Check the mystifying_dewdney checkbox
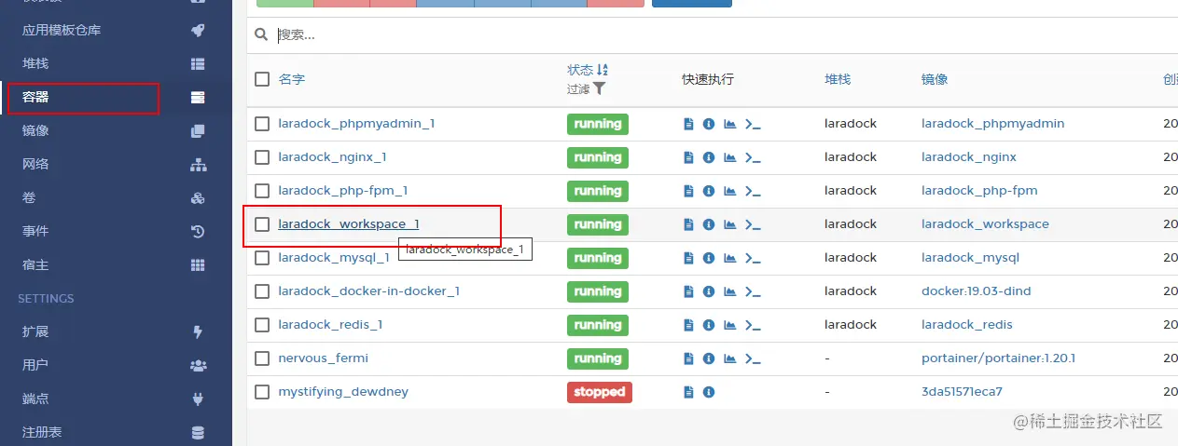1178x446 pixels. 262,392
